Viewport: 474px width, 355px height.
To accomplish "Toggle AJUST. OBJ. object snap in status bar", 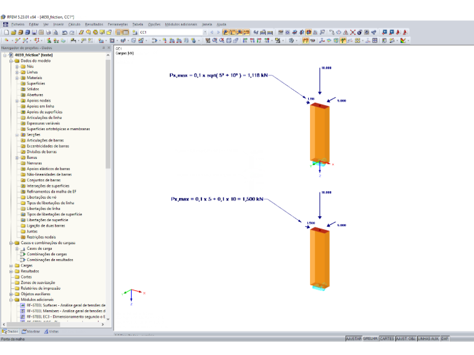I will [x=405, y=339].
